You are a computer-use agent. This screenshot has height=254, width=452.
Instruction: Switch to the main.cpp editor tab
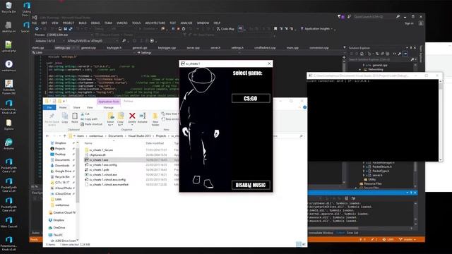tap(292, 48)
